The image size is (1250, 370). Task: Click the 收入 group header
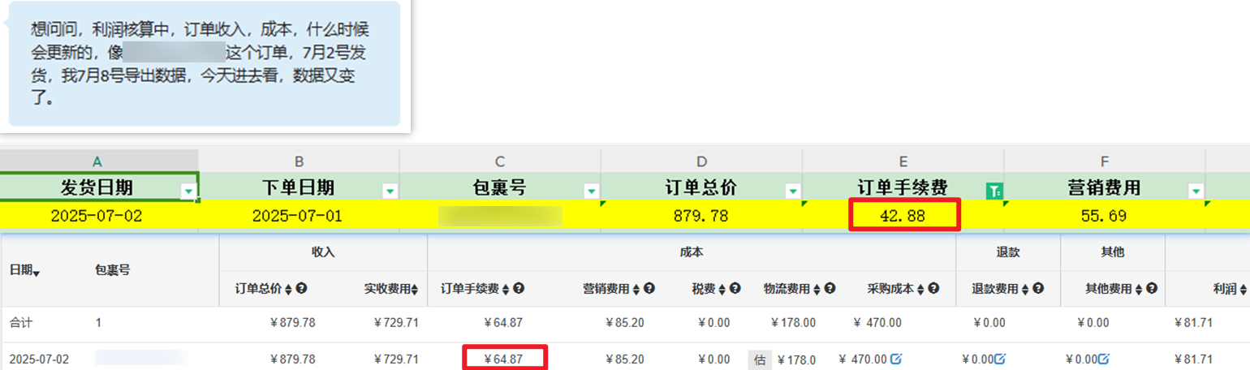tap(323, 252)
